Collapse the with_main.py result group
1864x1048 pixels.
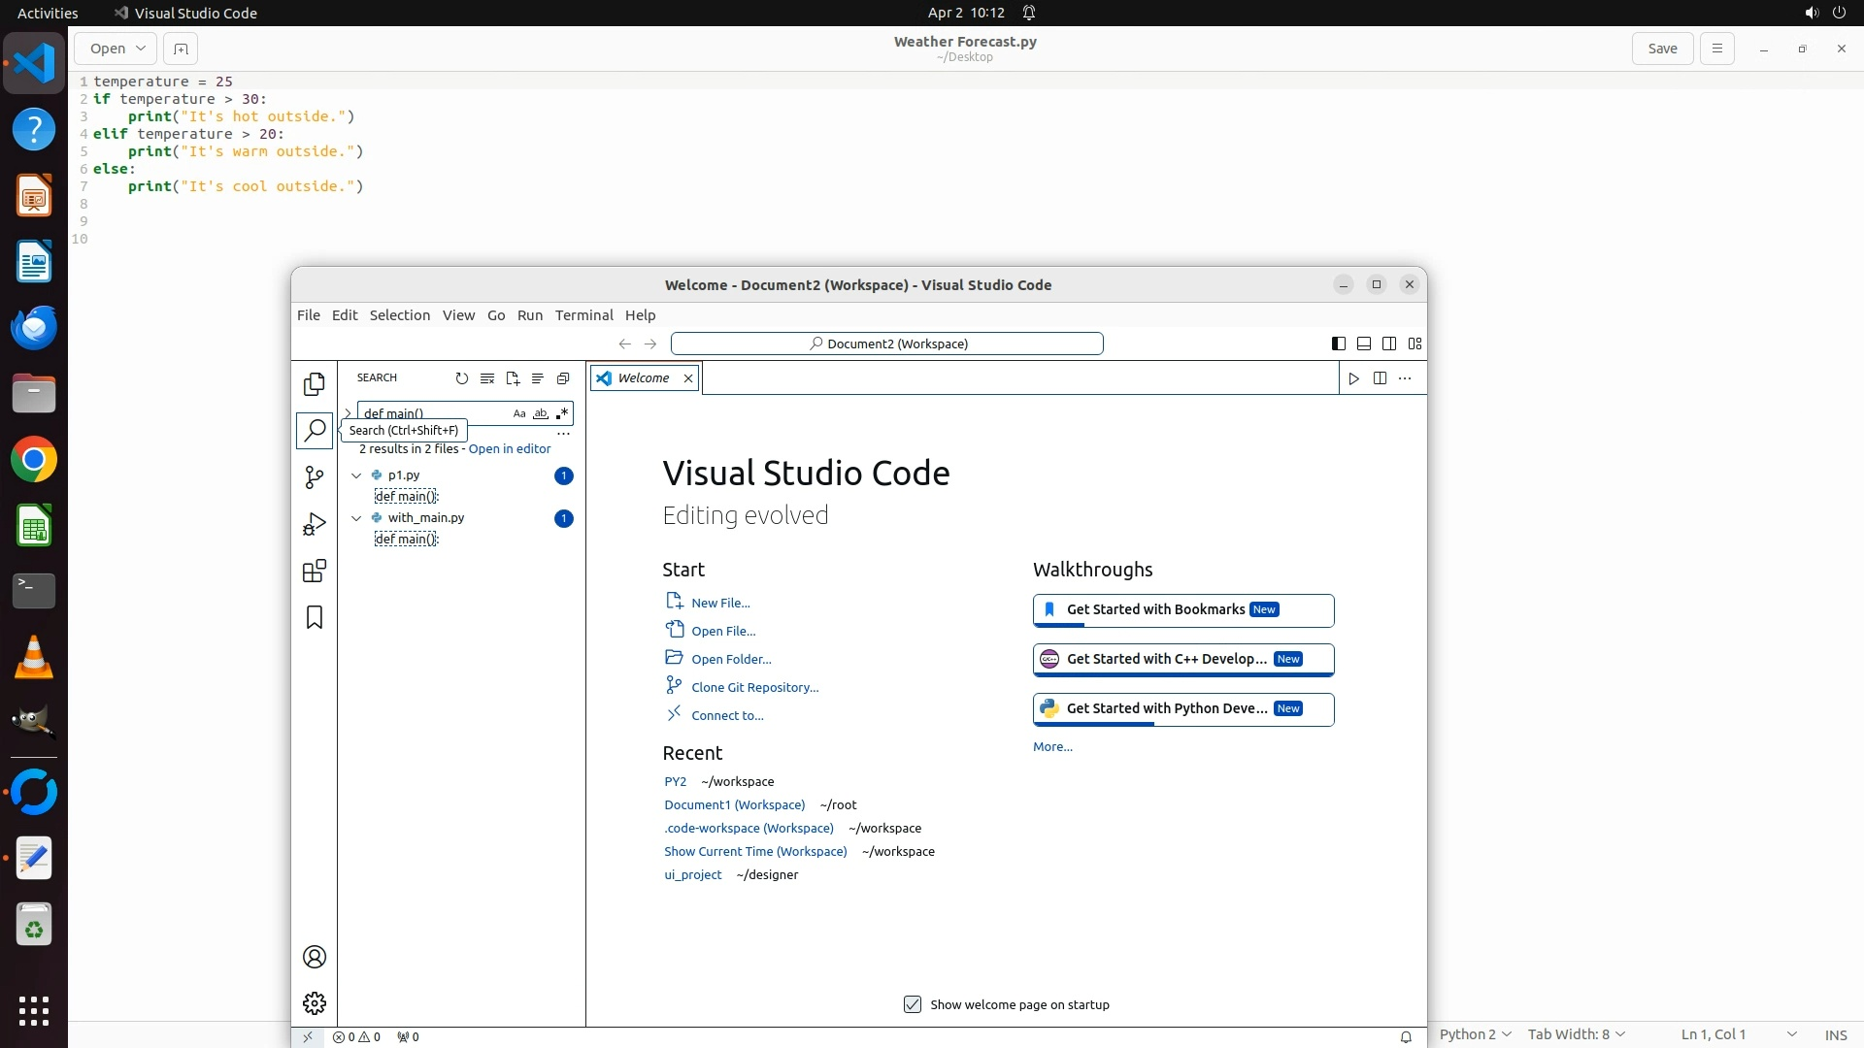click(x=356, y=518)
